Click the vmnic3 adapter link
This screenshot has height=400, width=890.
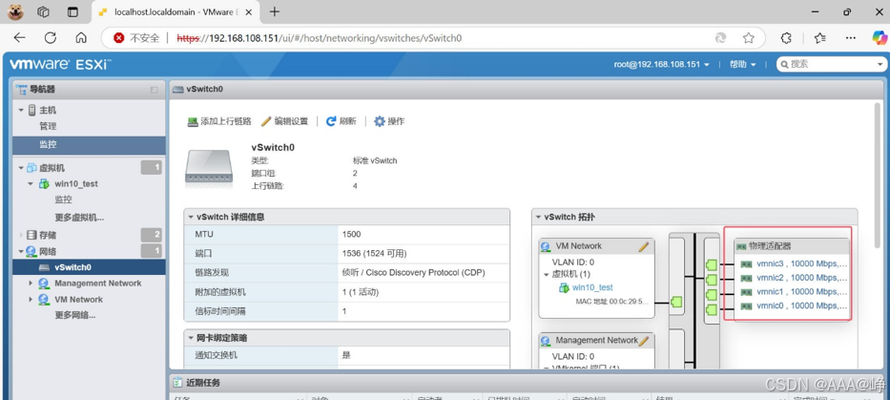[x=801, y=264]
